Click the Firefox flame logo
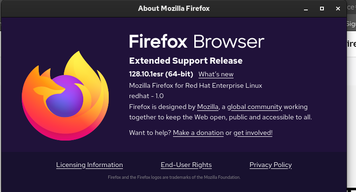Screen dimensions: 356x192 point(65,96)
